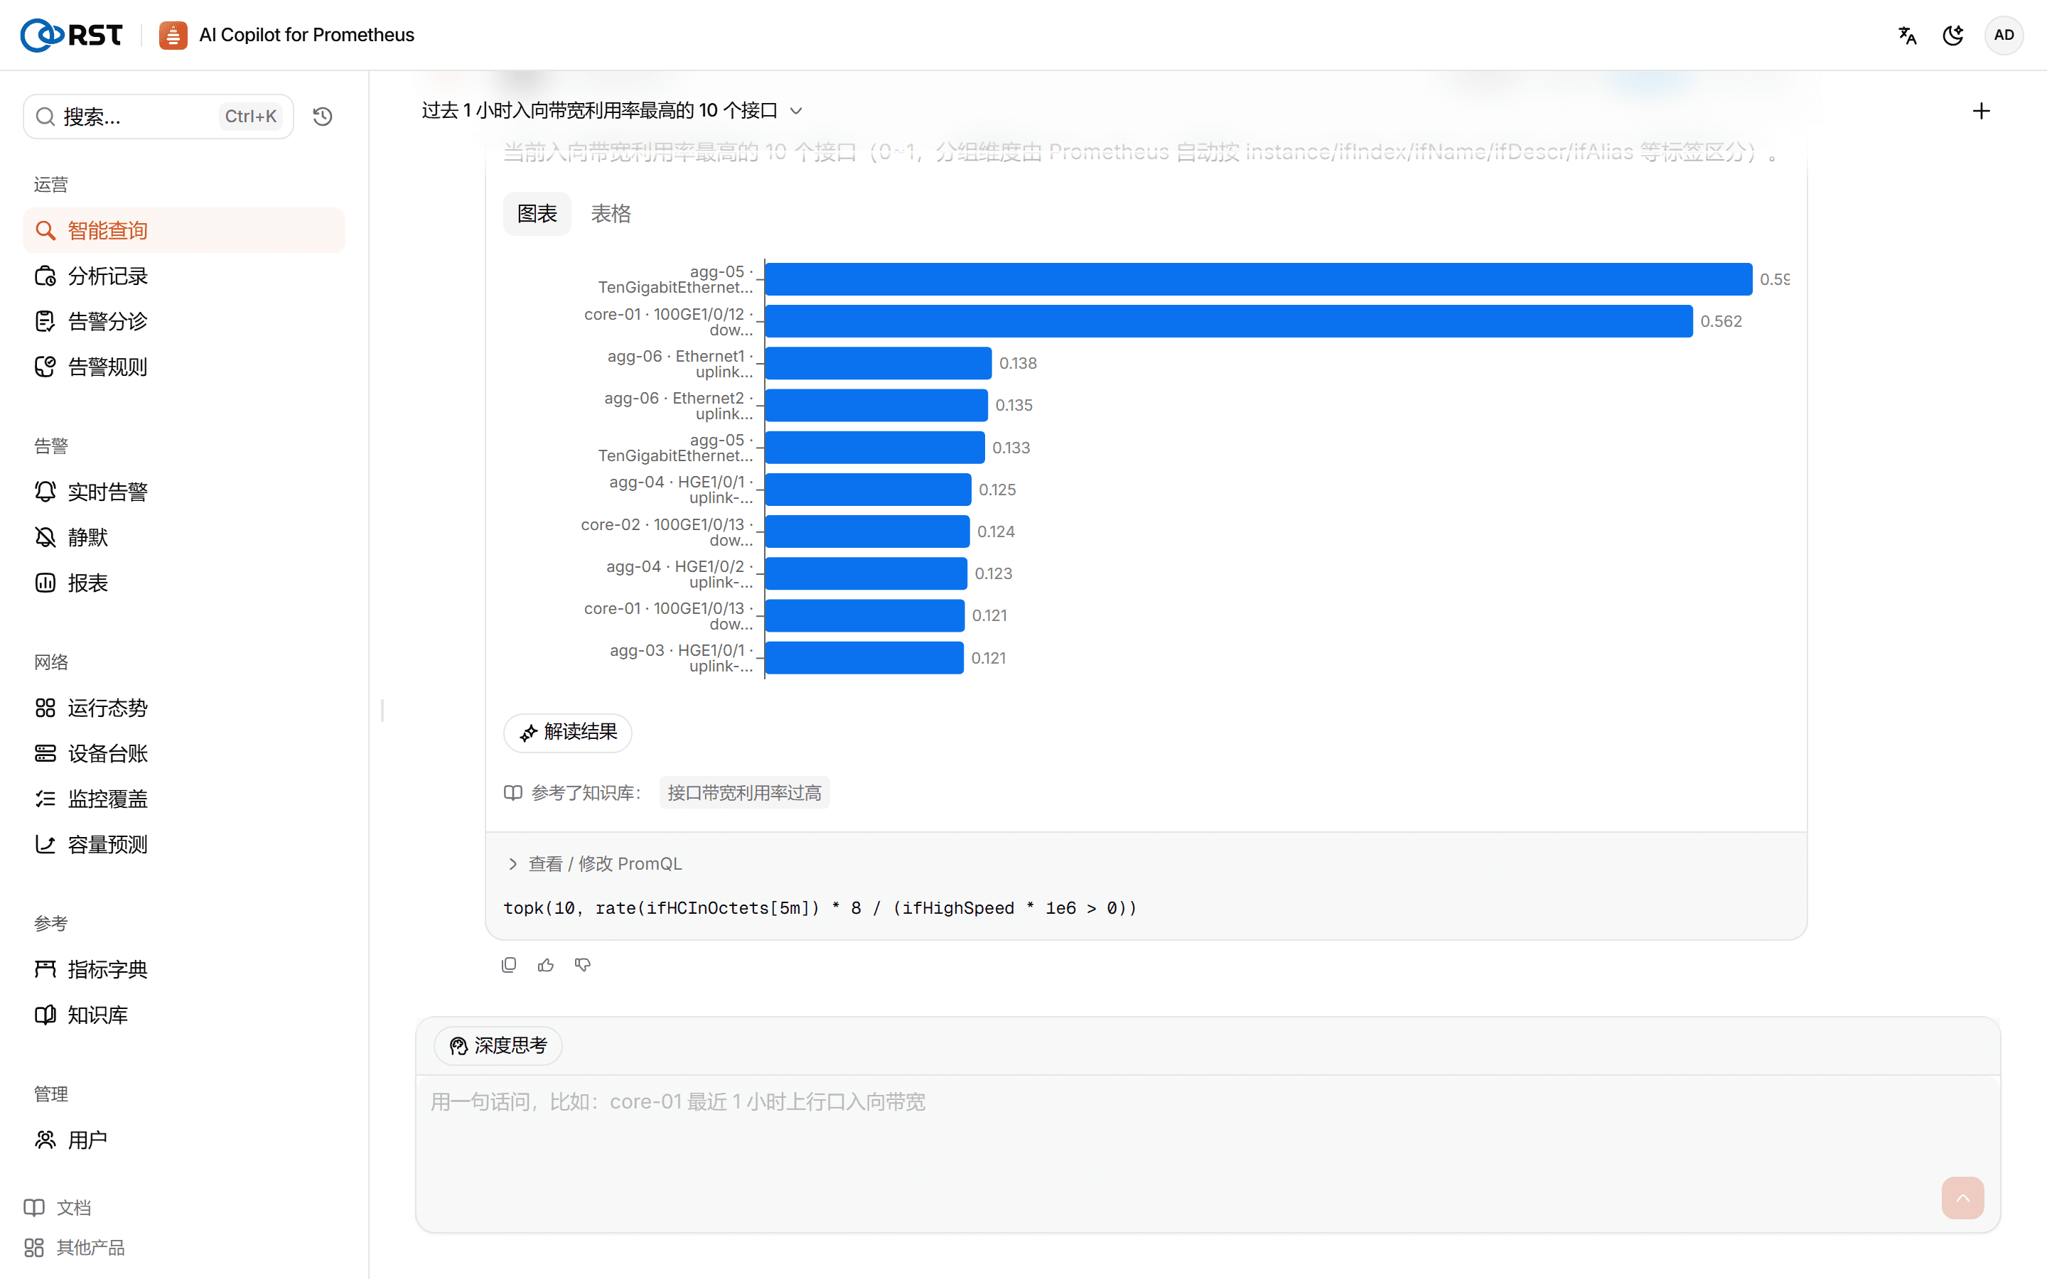The image size is (2047, 1279).
Task: Switch to the 表格 table tab
Action: click(611, 214)
